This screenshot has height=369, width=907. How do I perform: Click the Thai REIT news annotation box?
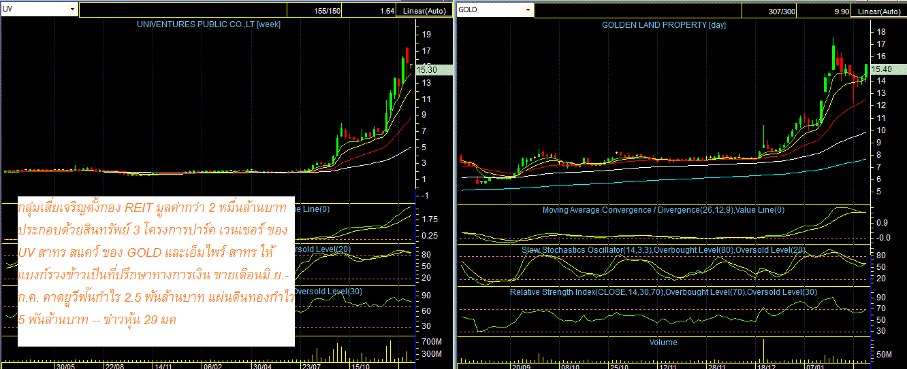coord(156,270)
